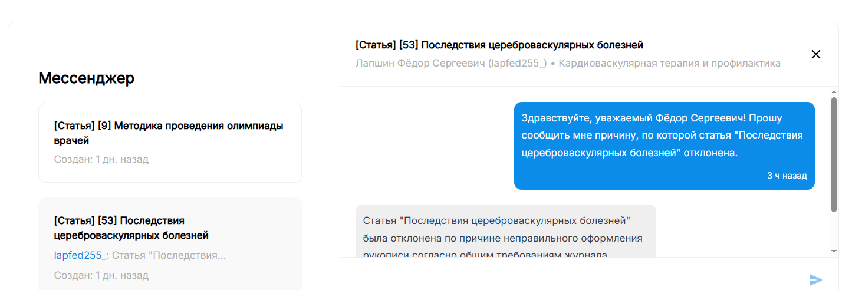Click the chat scrollbar down arrow

(834, 251)
